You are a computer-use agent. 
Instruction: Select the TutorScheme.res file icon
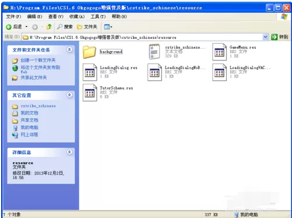coord(90,92)
